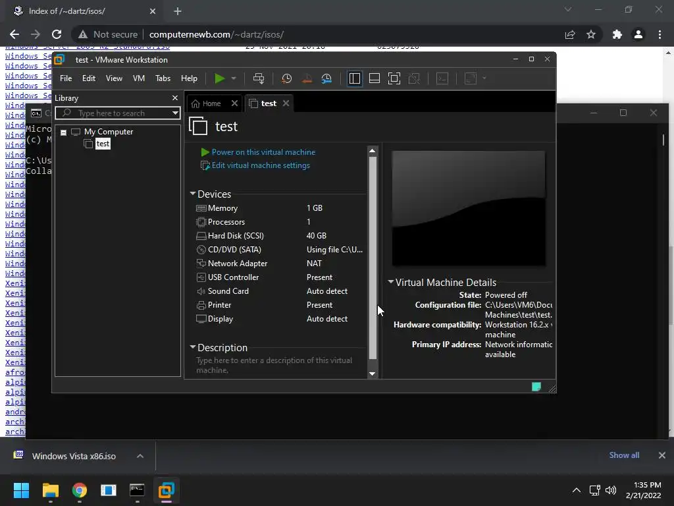
Task: Click the revert to snapshot icon
Action: tap(307, 78)
